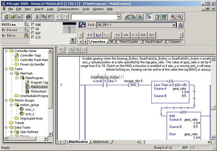Open the Tools menu
217x151 pixels.
click(x=86, y=9)
